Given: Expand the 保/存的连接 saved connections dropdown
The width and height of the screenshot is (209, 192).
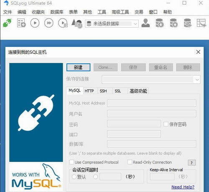Looking at the screenshot, I should (151, 80).
